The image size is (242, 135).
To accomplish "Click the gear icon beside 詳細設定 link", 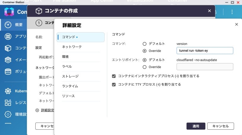I will 37,110.
